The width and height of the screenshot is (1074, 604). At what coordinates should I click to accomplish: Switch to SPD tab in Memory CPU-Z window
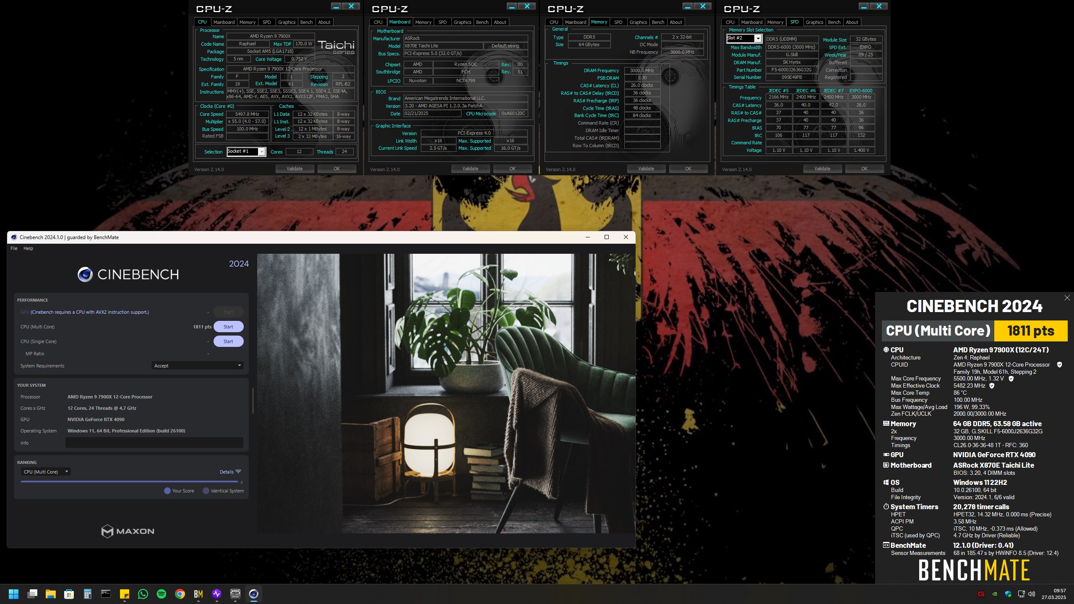pyautogui.click(x=618, y=22)
